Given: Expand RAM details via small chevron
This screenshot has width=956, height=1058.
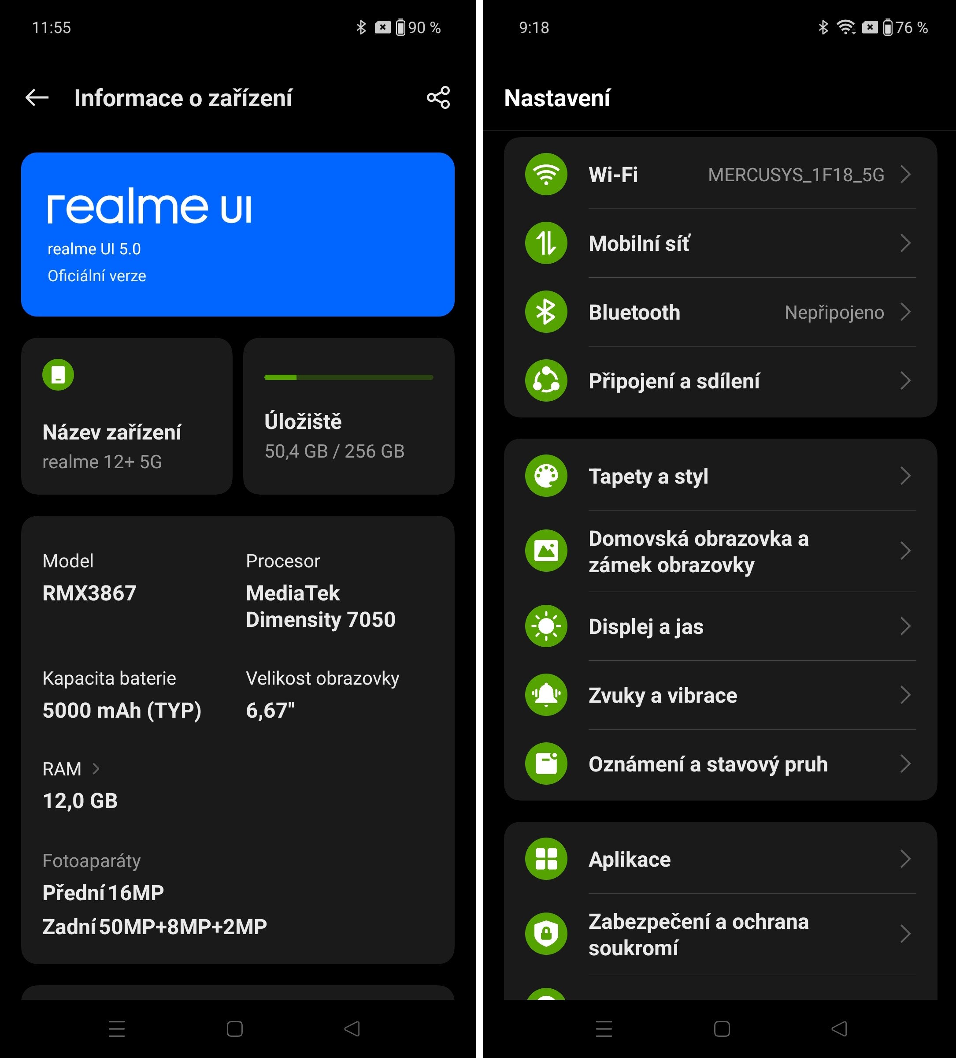Looking at the screenshot, I should [x=96, y=769].
